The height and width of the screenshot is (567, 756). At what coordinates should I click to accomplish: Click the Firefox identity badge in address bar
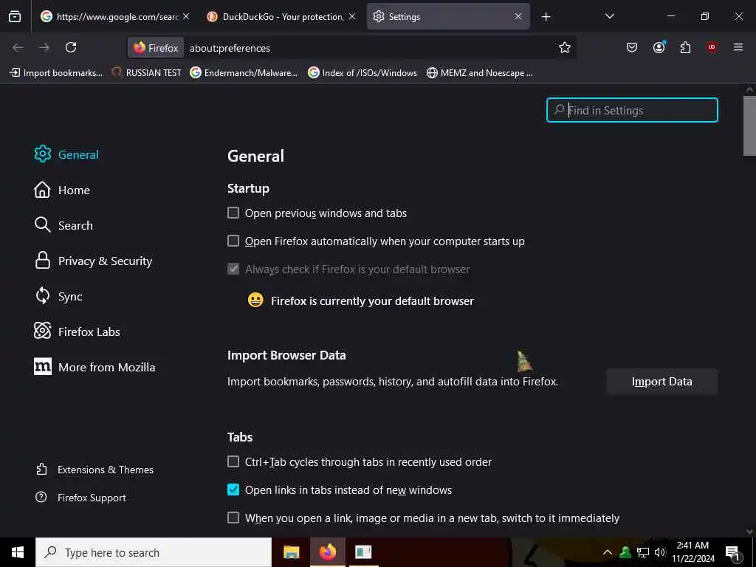pyautogui.click(x=156, y=48)
